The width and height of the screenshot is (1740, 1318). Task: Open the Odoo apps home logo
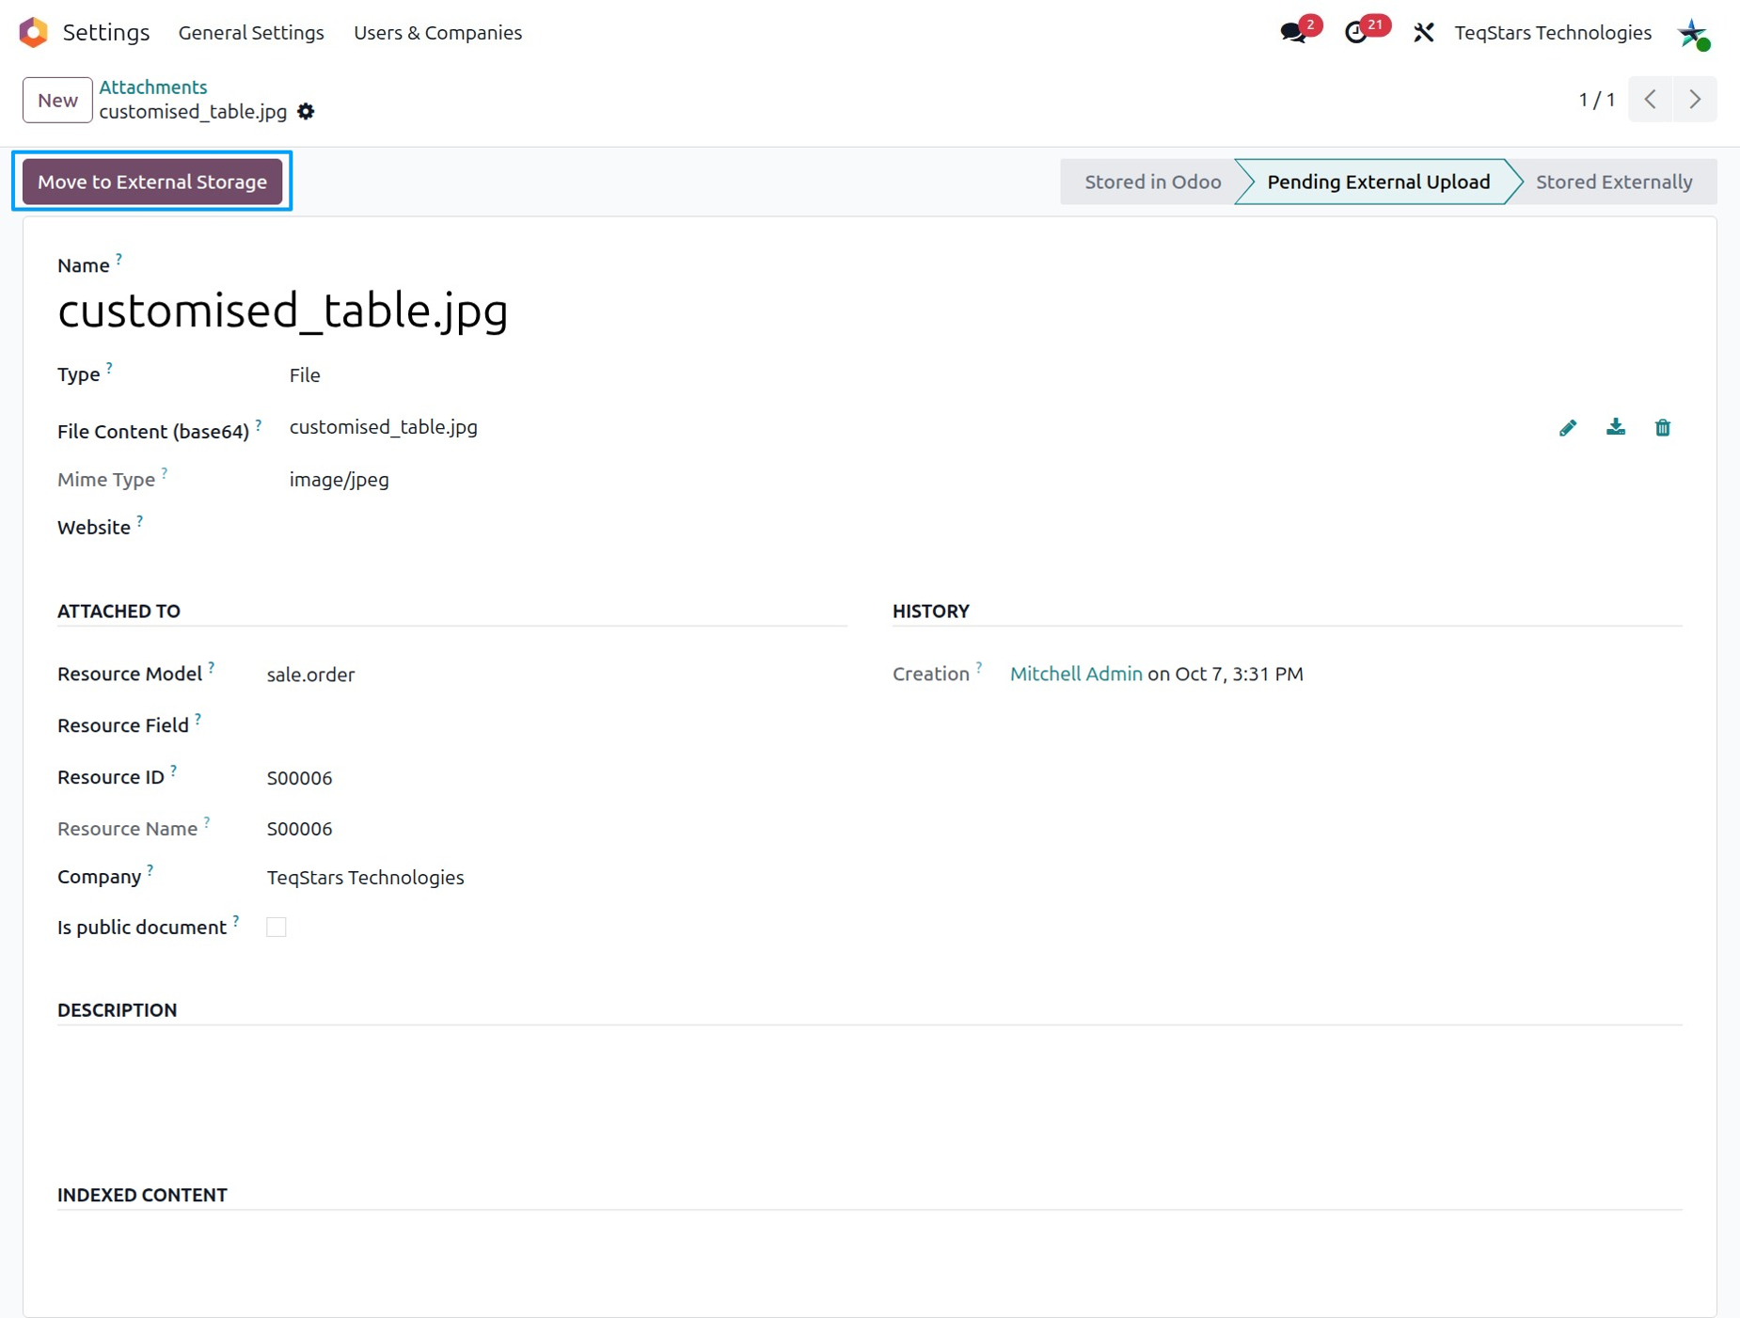click(34, 32)
